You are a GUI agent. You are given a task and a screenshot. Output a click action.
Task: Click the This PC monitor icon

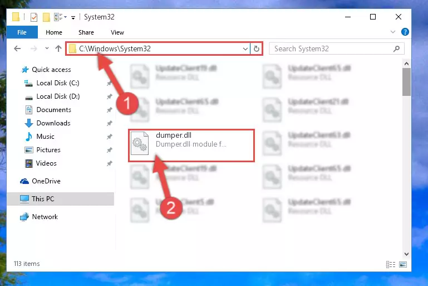[x=24, y=199]
